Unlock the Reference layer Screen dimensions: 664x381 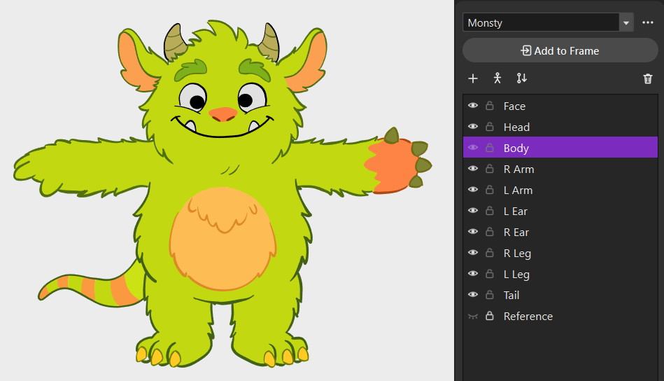pos(490,316)
